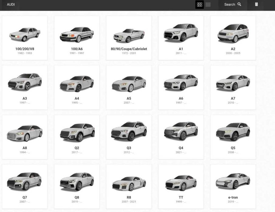Viewport: 275px width, 212px height.
Task: Click the '100/200/V8' model name
Action: (x=25, y=49)
